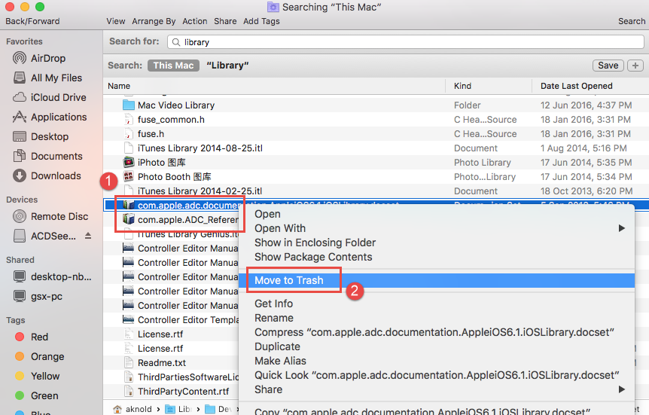Add search criteria with plus button
This screenshot has width=649, height=415.
click(635, 66)
